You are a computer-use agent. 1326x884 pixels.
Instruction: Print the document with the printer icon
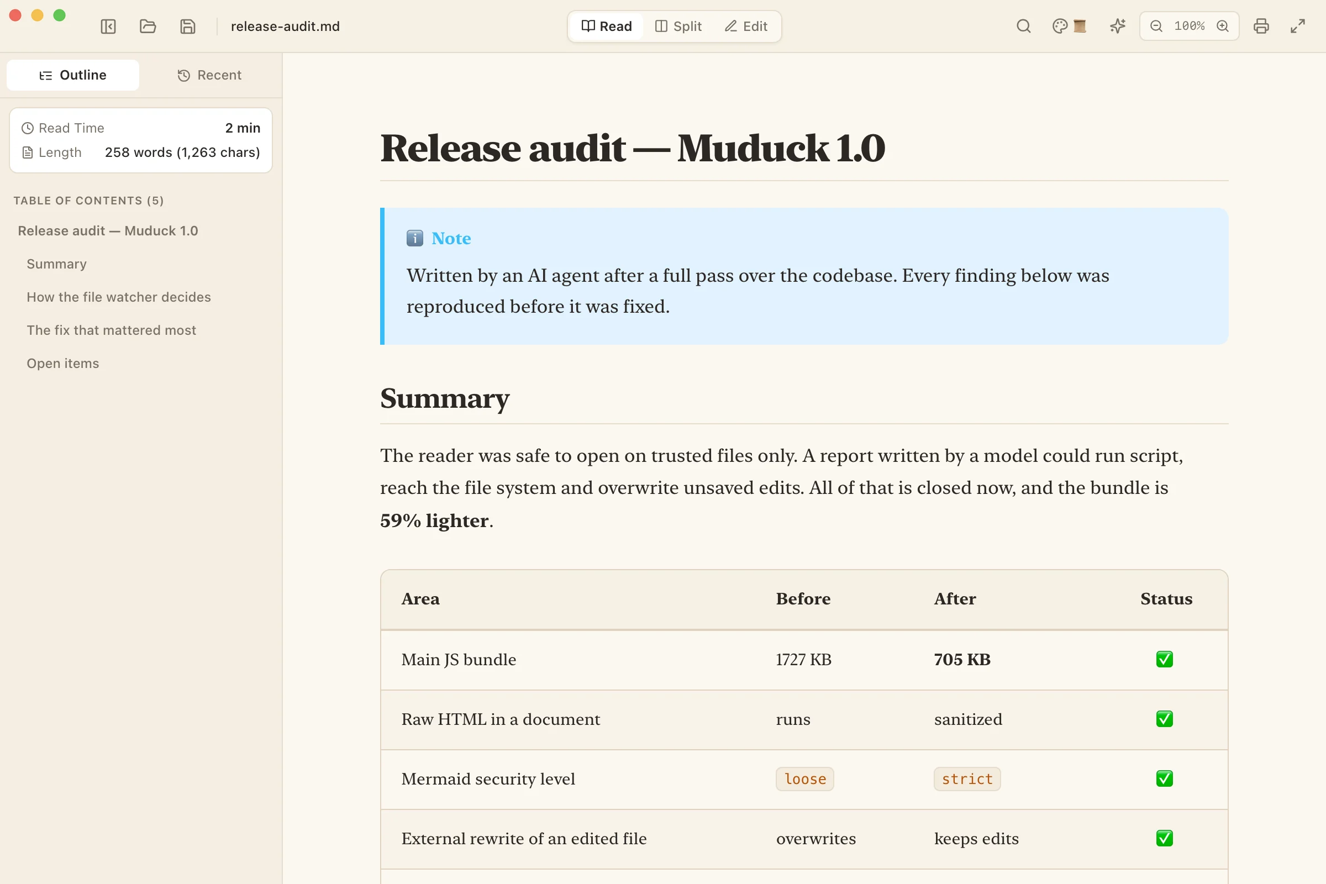pyautogui.click(x=1261, y=26)
